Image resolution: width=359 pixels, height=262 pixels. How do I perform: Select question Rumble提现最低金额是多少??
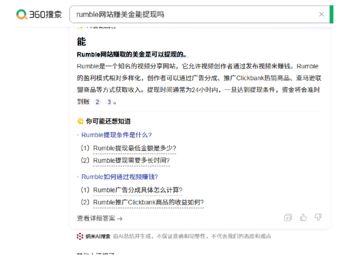135,148
